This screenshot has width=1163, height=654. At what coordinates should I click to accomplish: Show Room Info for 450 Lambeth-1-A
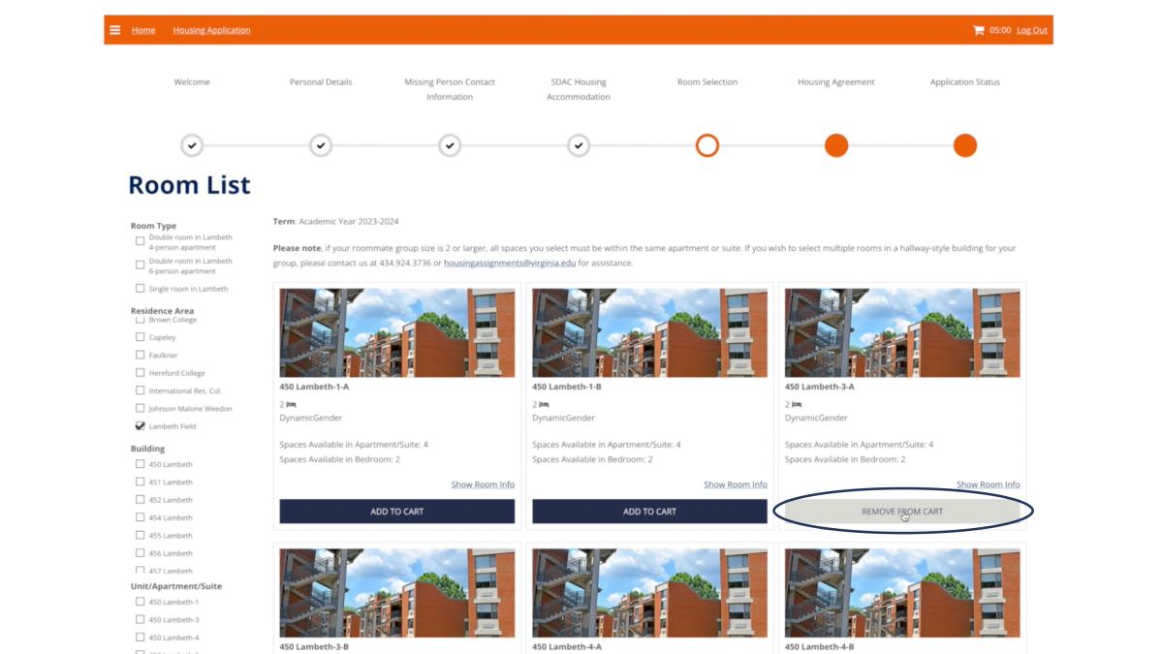click(x=483, y=484)
